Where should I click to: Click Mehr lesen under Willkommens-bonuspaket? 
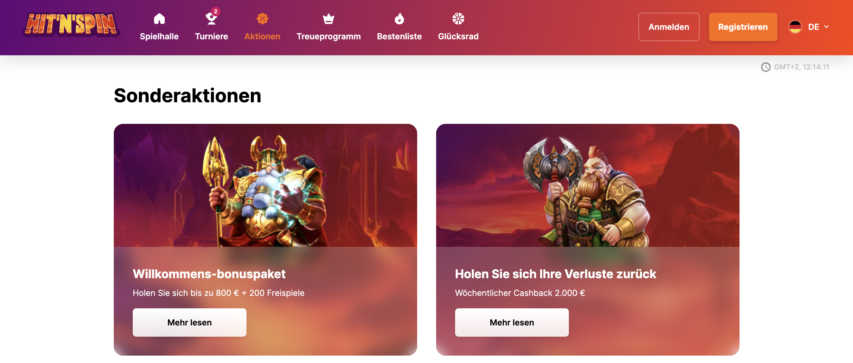tap(189, 323)
